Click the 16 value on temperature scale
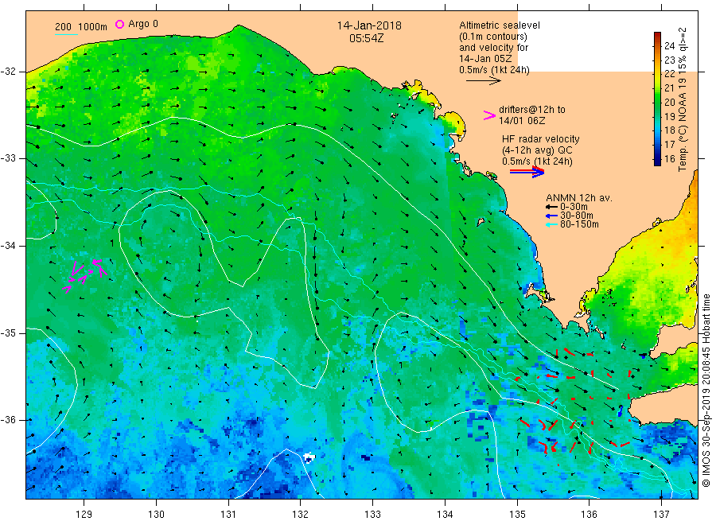 (669, 158)
